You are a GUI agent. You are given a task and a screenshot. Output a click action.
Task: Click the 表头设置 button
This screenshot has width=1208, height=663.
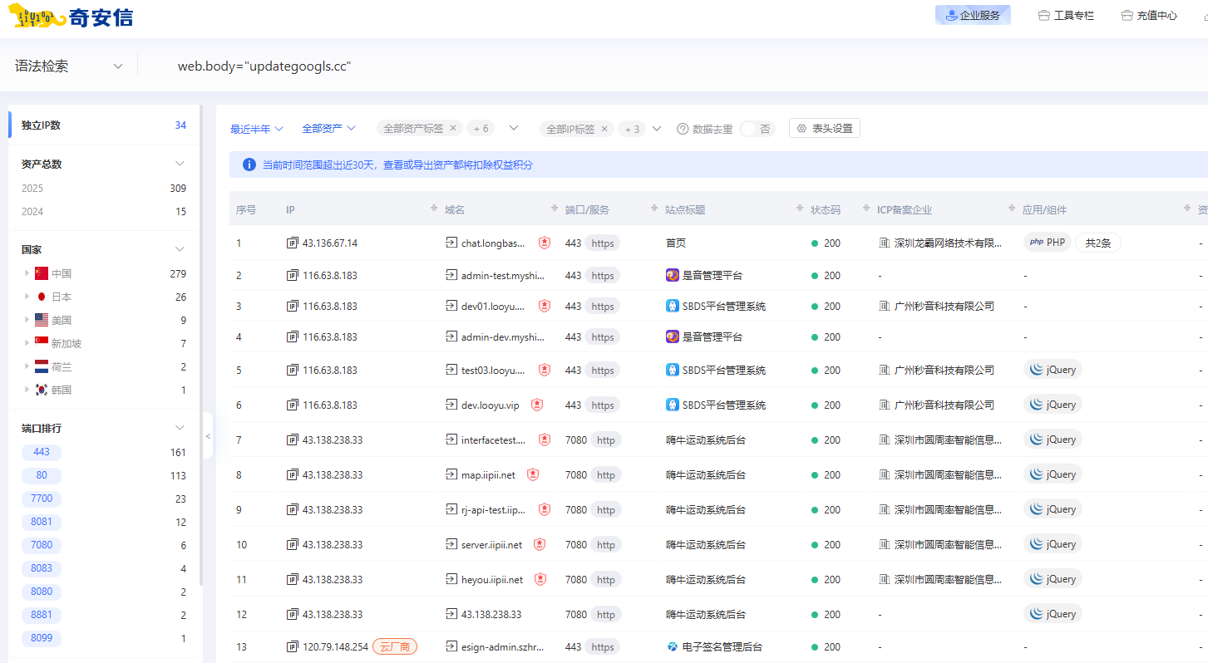point(824,129)
